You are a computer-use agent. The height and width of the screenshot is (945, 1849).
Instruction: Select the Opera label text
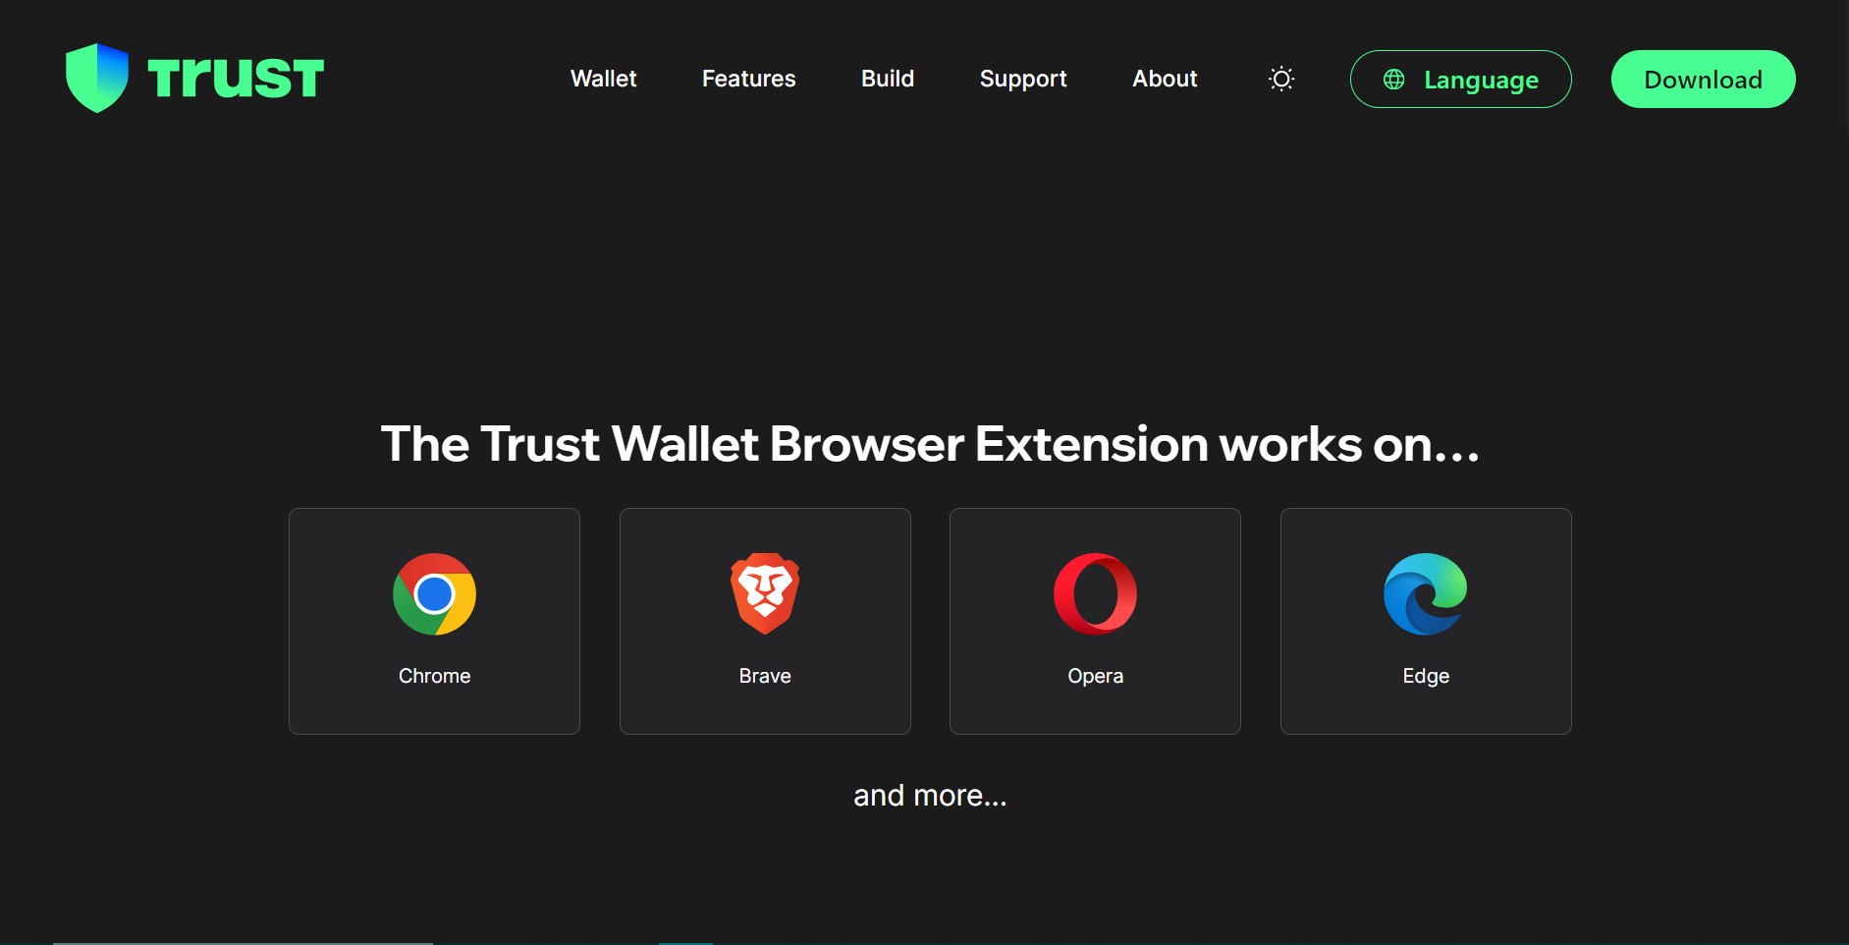click(1095, 677)
